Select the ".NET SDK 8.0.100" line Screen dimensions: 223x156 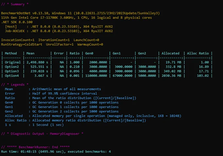pyautogui.click(x=17, y=22)
